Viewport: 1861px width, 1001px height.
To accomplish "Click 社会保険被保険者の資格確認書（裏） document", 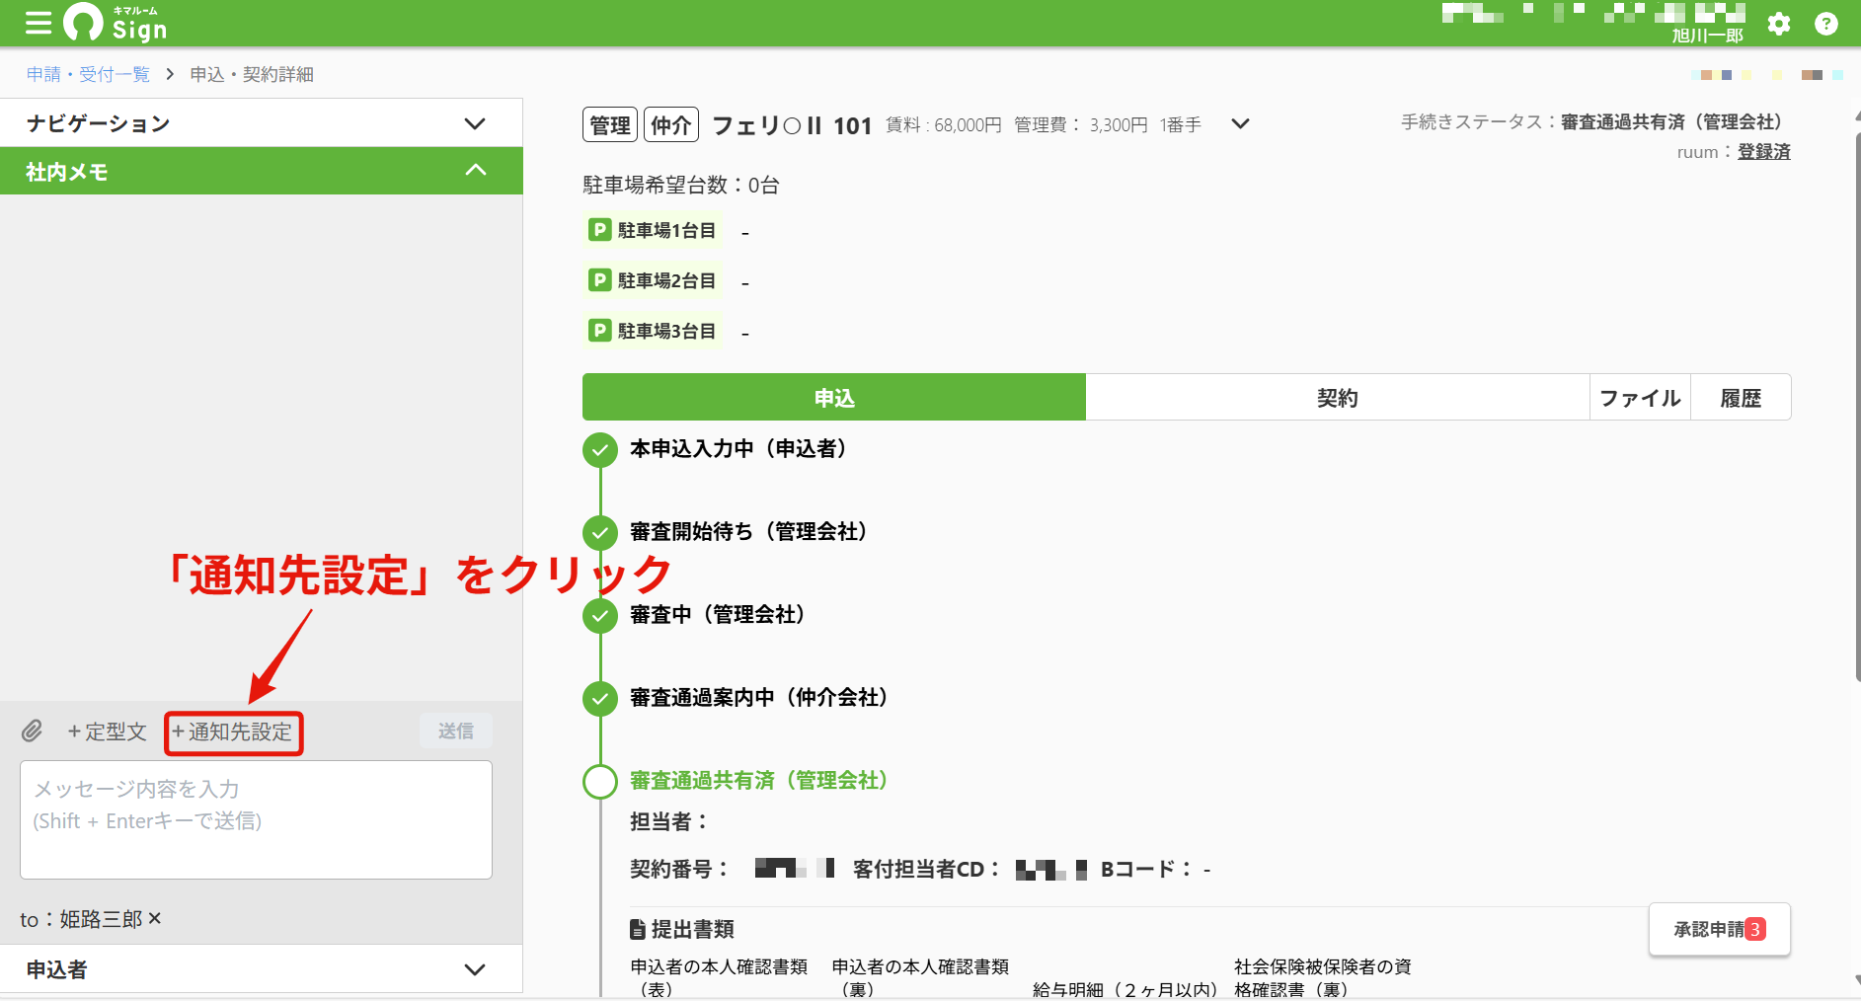I will coord(1323,977).
